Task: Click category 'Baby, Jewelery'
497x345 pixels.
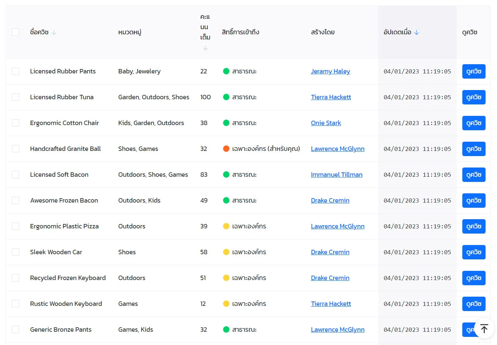Action: pyautogui.click(x=139, y=71)
